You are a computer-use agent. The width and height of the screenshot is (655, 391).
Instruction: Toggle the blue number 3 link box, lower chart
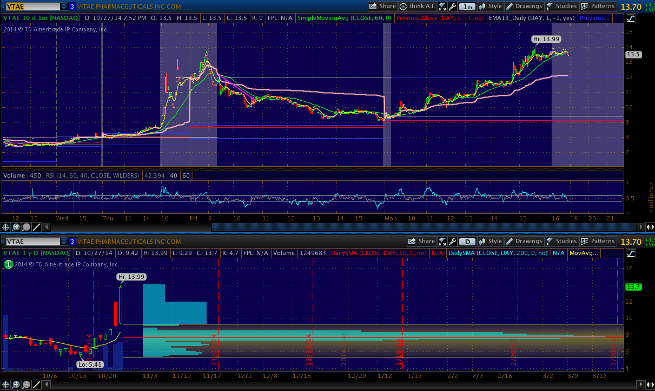pyautogui.click(x=72, y=242)
